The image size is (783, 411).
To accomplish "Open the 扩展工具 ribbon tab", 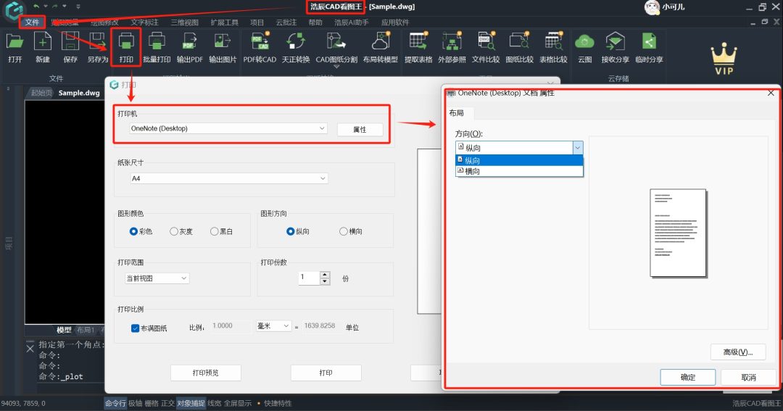I will 224,22.
